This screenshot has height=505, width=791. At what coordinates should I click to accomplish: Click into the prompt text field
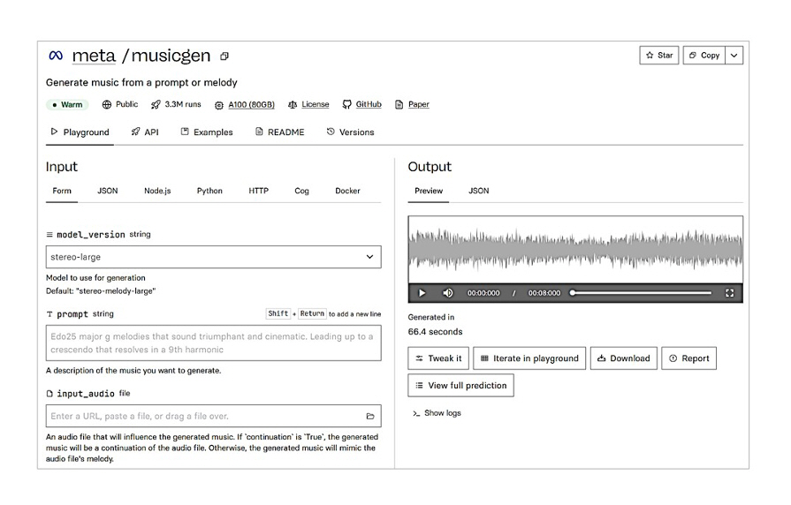[213, 343]
